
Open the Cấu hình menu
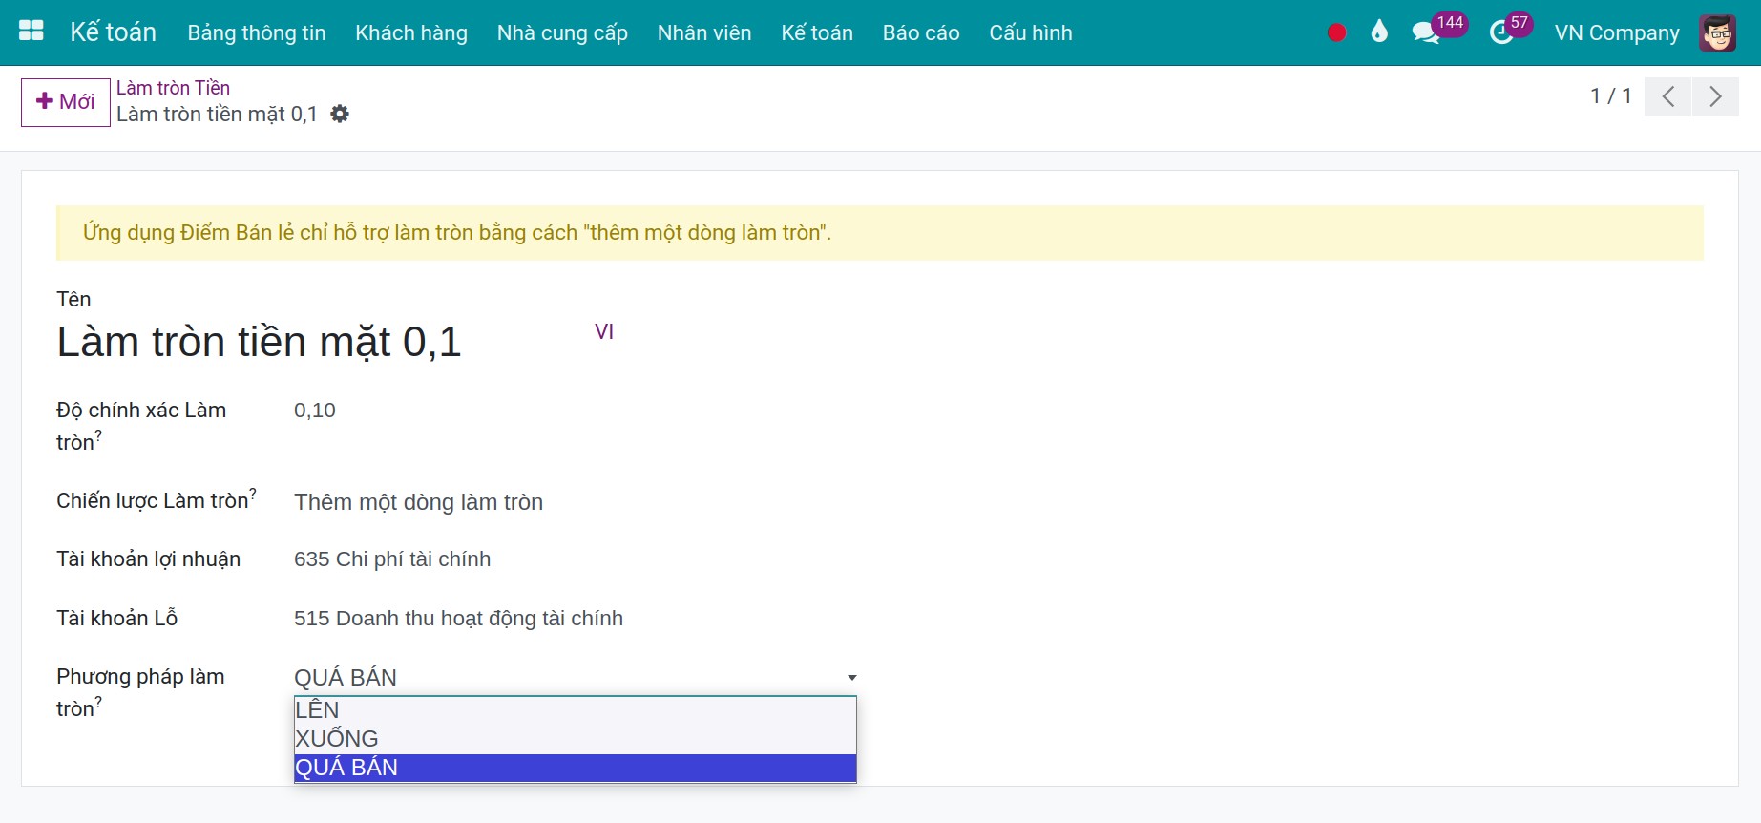(x=1030, y=32)
